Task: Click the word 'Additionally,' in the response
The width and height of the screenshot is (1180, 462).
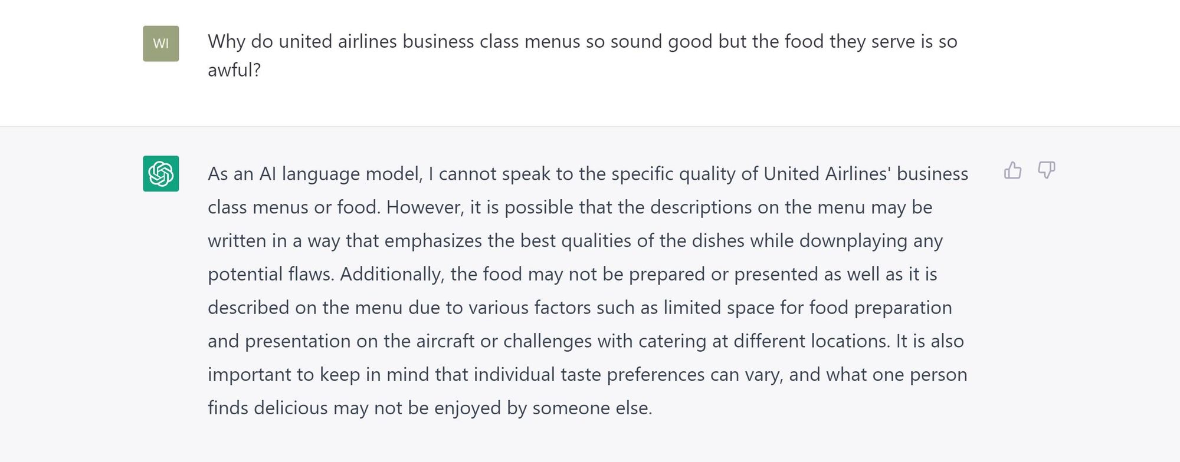Action: pos(392,274)
